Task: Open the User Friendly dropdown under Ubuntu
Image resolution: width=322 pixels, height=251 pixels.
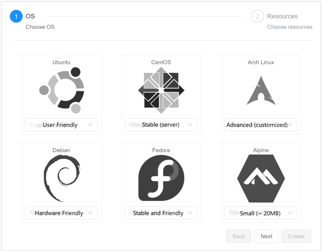Action: [x=61, y=125]
